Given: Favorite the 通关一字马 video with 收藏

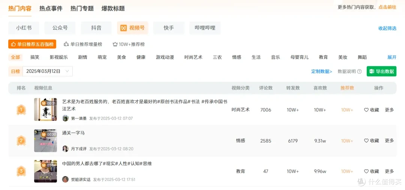Looking at the screenshot, I should (x=371, y=141).
